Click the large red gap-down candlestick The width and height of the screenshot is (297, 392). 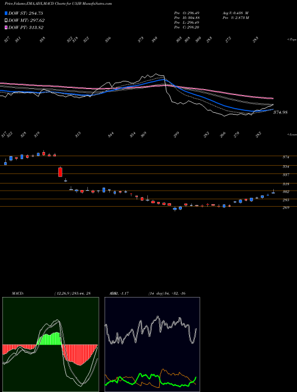pos(60,172)
